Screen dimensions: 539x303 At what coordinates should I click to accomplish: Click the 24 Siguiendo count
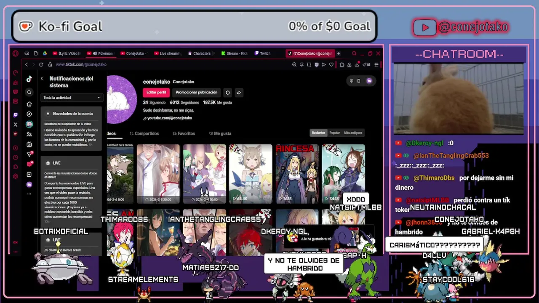[x=154, y=102]
